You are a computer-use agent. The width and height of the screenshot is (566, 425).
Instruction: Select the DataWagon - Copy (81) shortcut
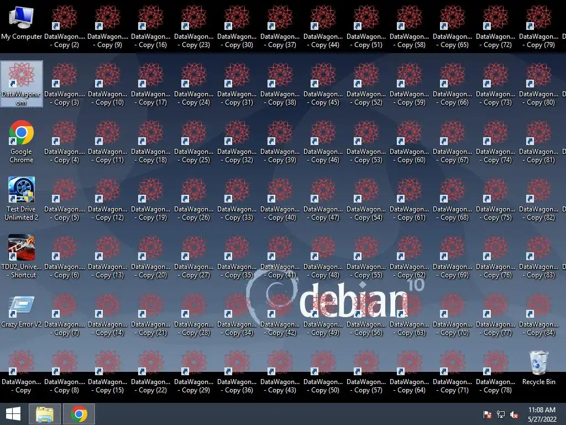coord(539,142)
